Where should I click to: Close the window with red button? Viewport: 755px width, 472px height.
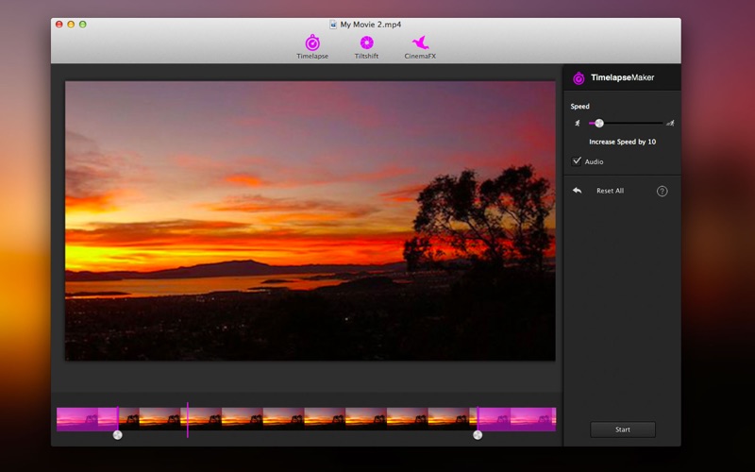(59, 25)
